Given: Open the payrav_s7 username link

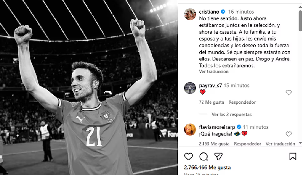Looking at the screenshot, I should [211, 85].
